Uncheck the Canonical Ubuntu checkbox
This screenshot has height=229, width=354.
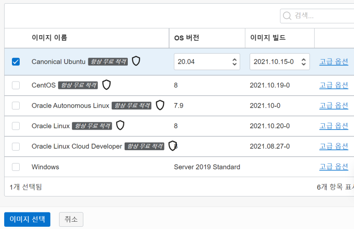click(x=16, y=62)
